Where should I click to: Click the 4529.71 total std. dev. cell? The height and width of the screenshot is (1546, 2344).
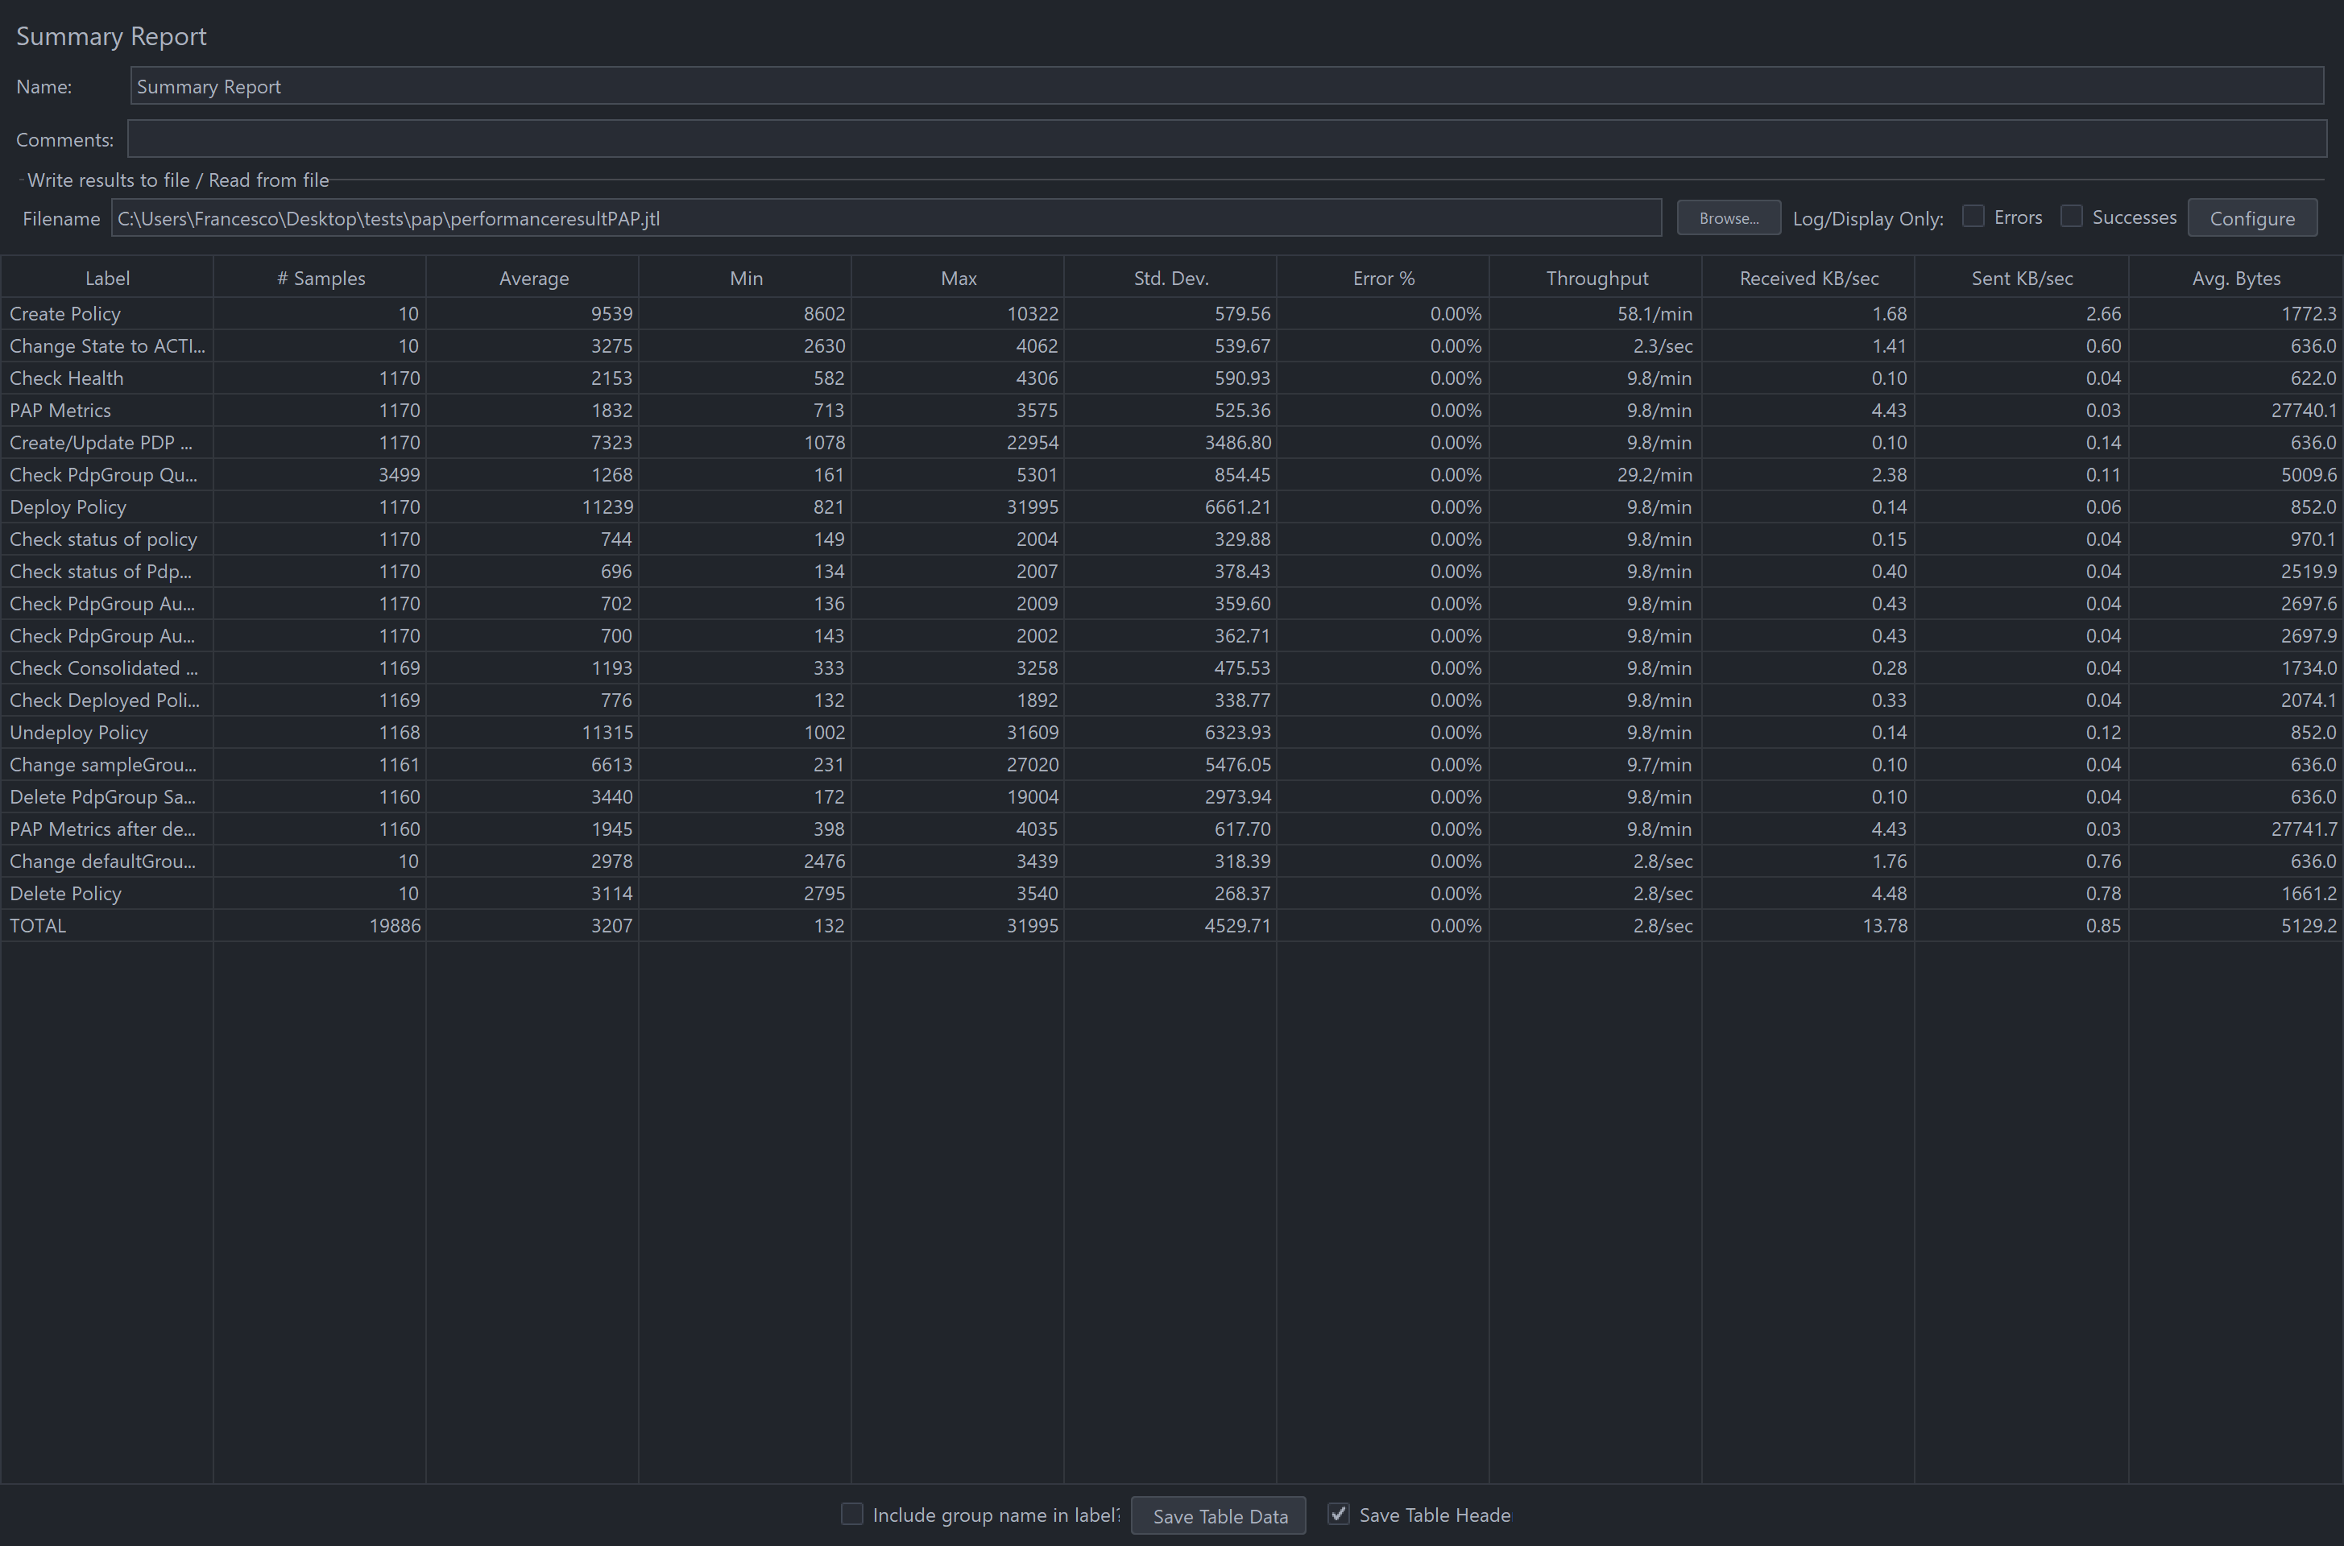(1170, 926)
